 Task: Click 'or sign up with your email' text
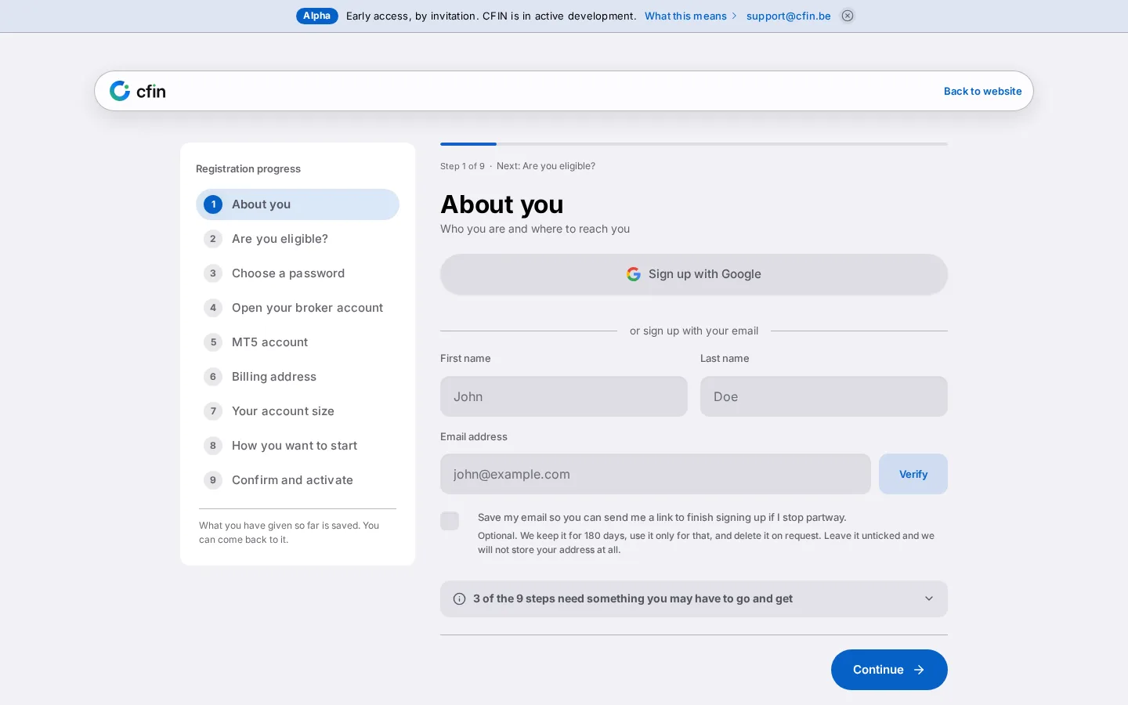(694, 331)
